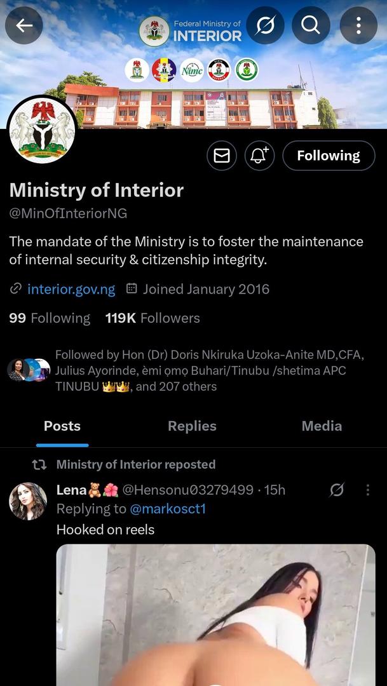Open the Ministry of Interior profile picture
The height and width of the screenshot is (686, 387).
(x=42, y=131)
